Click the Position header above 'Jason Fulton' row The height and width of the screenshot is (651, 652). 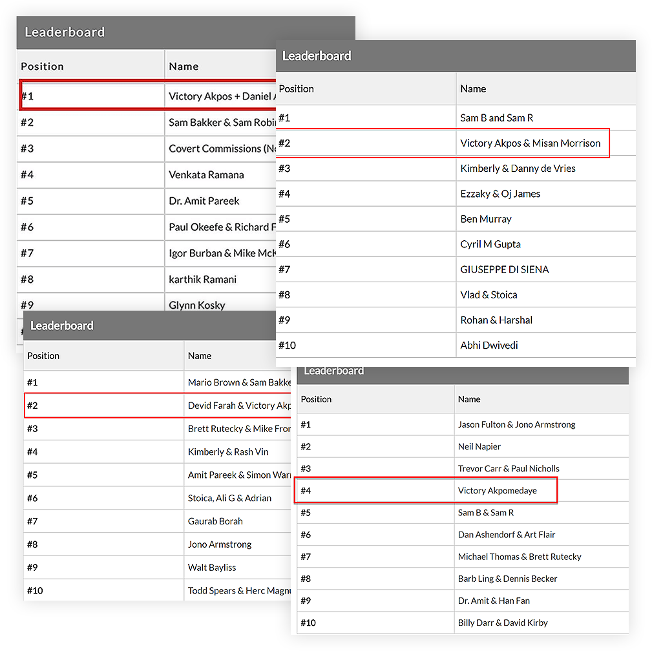coord(375,399)
